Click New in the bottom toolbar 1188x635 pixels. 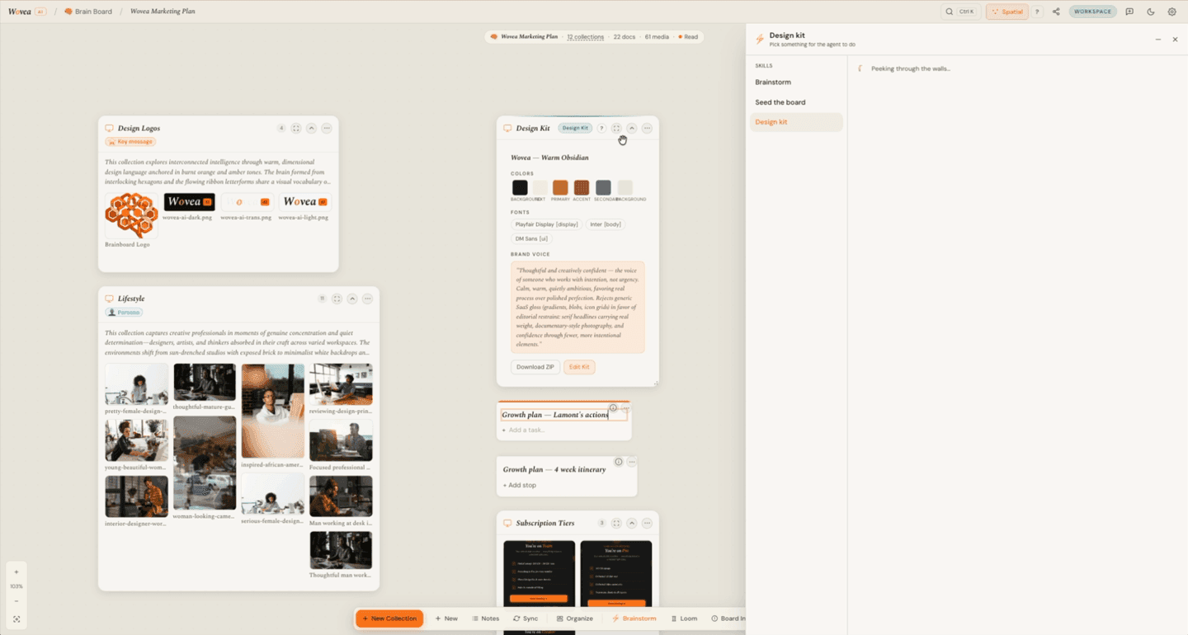click(x=446, y=619)
